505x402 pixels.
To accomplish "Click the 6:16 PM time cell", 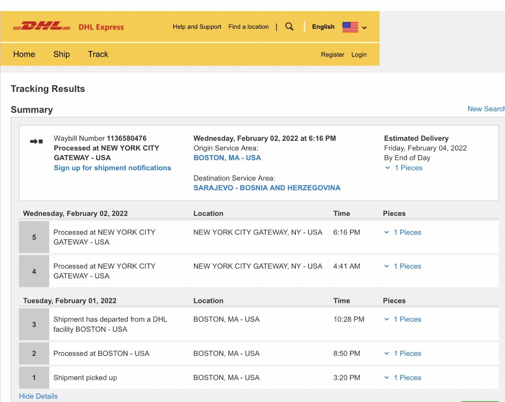I will [x=346, y=232].
